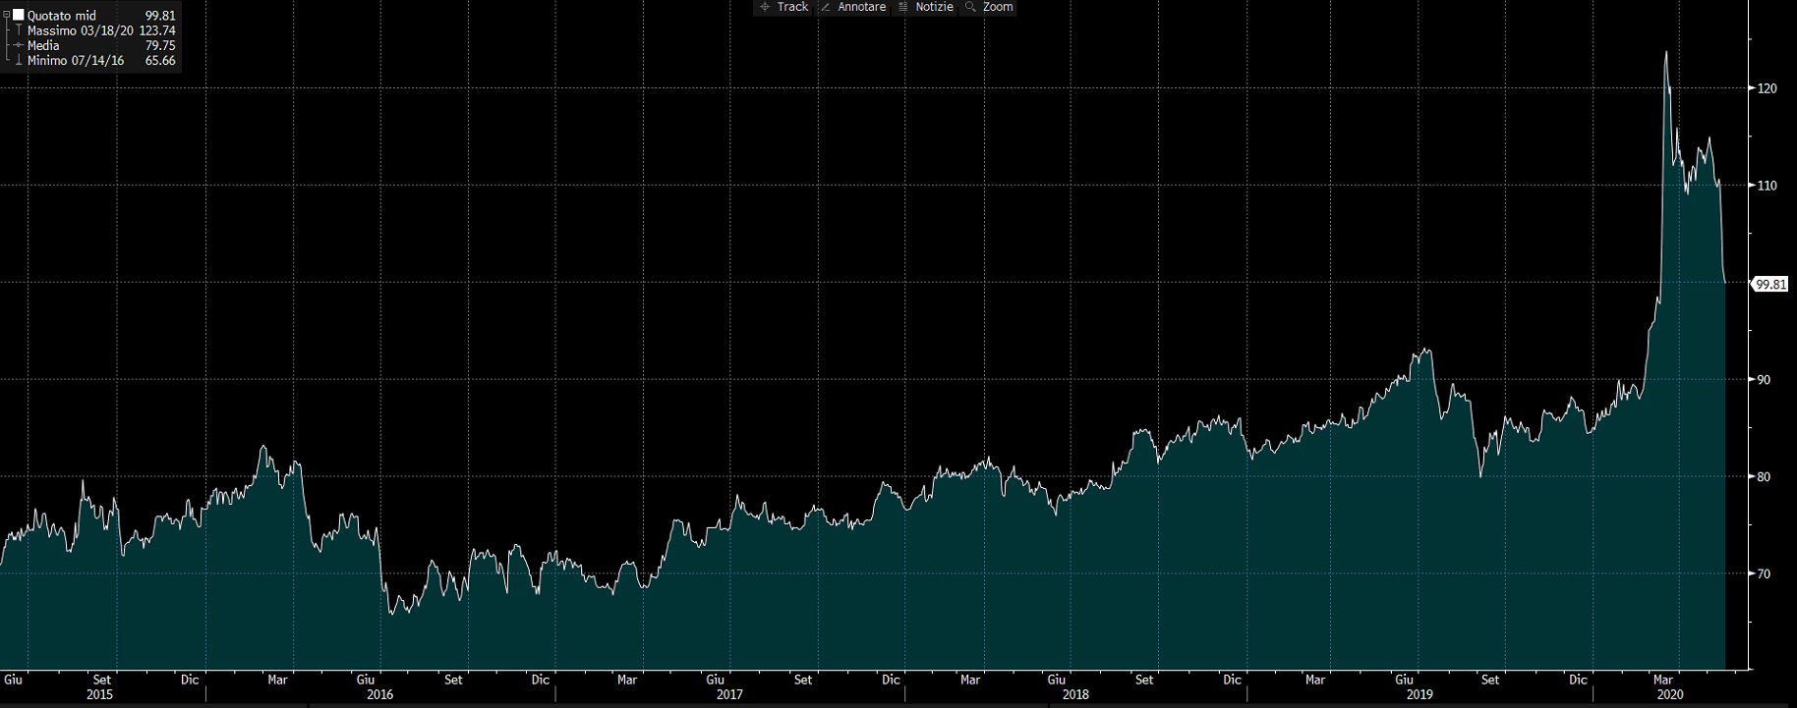Open the Annotare drawing tool

(x=852, y=7)
